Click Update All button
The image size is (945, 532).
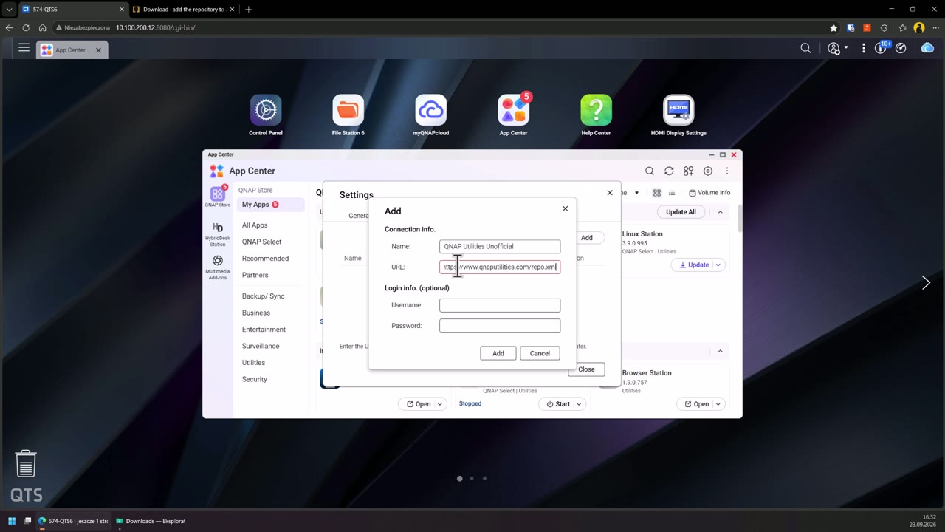coord(681,212)
